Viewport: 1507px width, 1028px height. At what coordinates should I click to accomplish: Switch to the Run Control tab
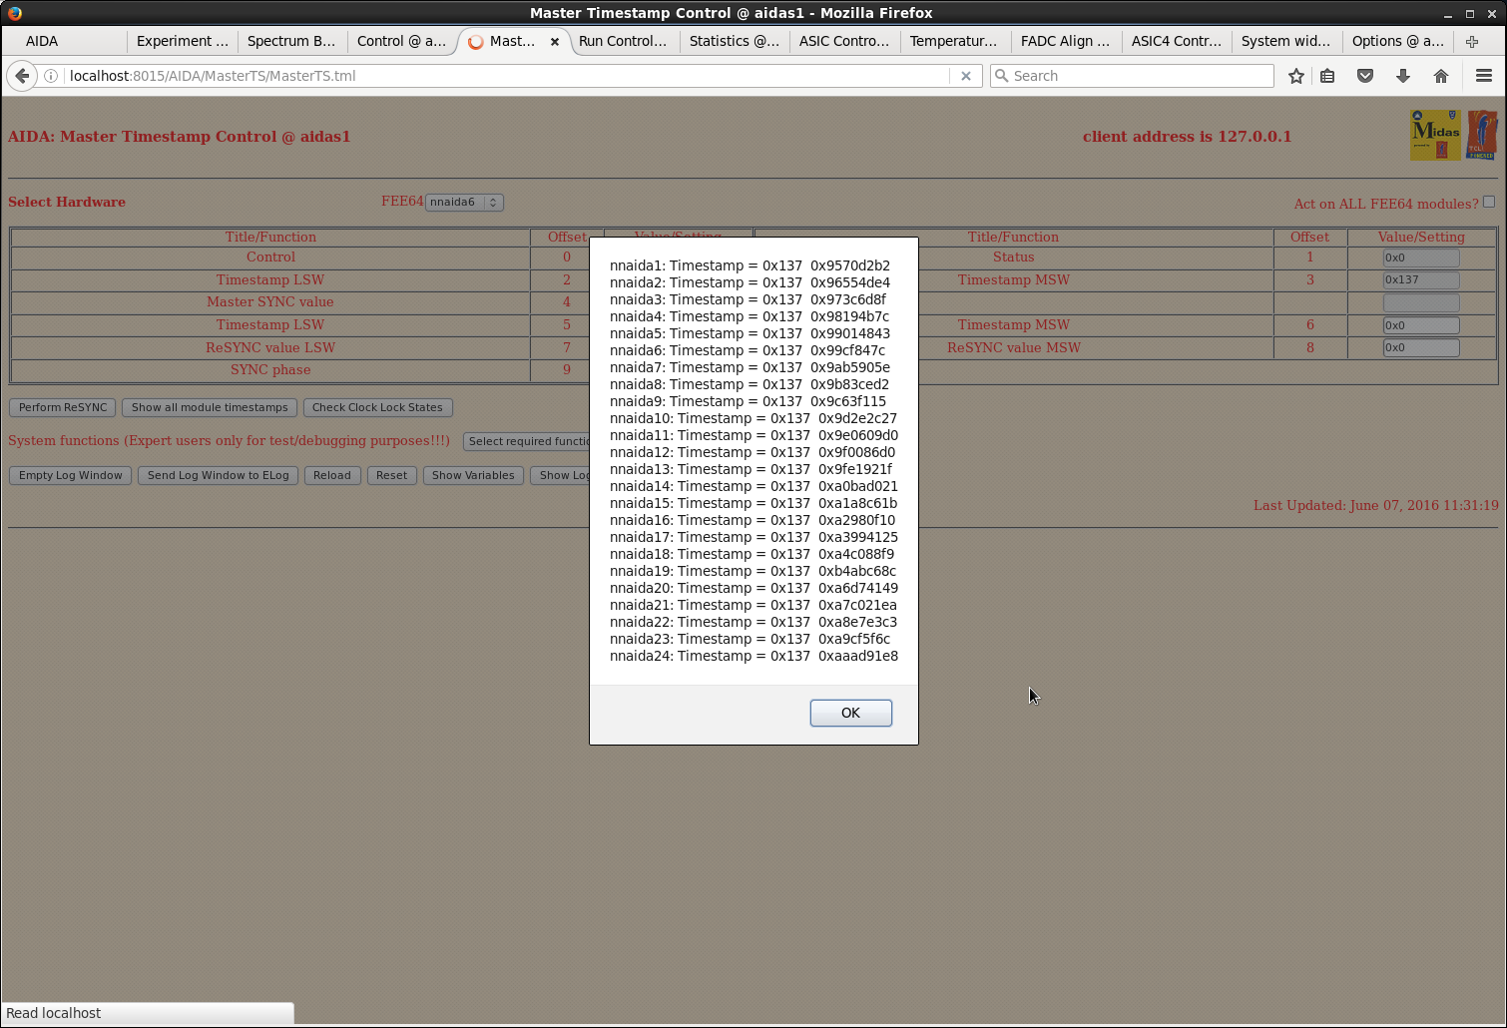(x=623, y=41)
